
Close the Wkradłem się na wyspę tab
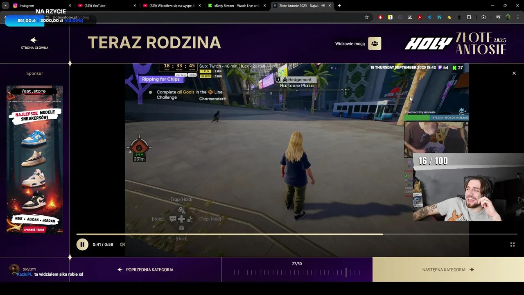[x=199, y=6]
